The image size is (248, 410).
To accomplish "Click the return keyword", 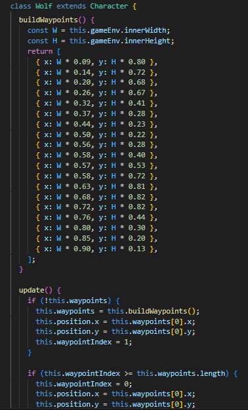I will tap(40, 51).
